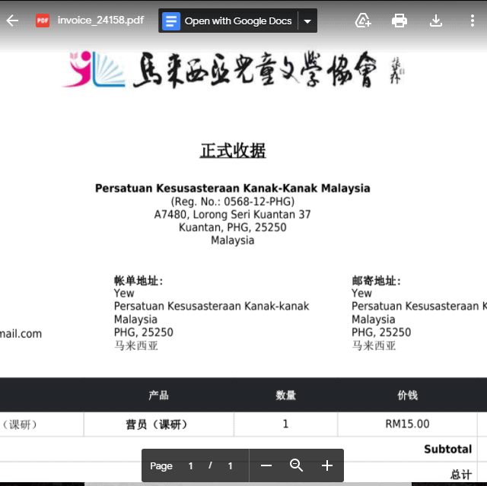Reset zoom with the magnifier icon
This screenshot has width=487, height=486.
[x=297, y=465]
